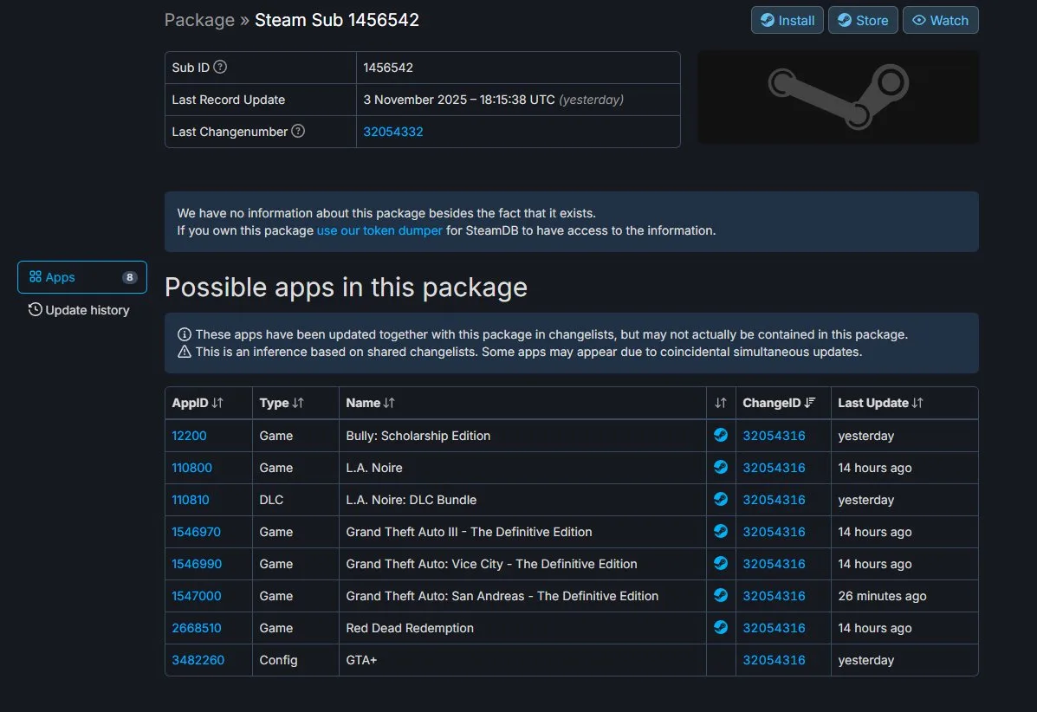Viewport: 1037px width, 712px height.
Task: Click Steam icon in GTA Vice City row
Action: [721, 564]
